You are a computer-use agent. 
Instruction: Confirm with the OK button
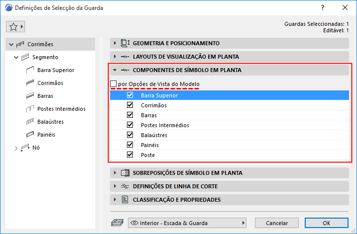pyautogui.click(x=326, y=223)
